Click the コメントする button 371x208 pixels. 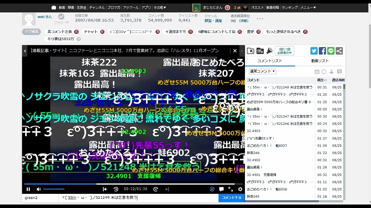(x=232, y=198)
